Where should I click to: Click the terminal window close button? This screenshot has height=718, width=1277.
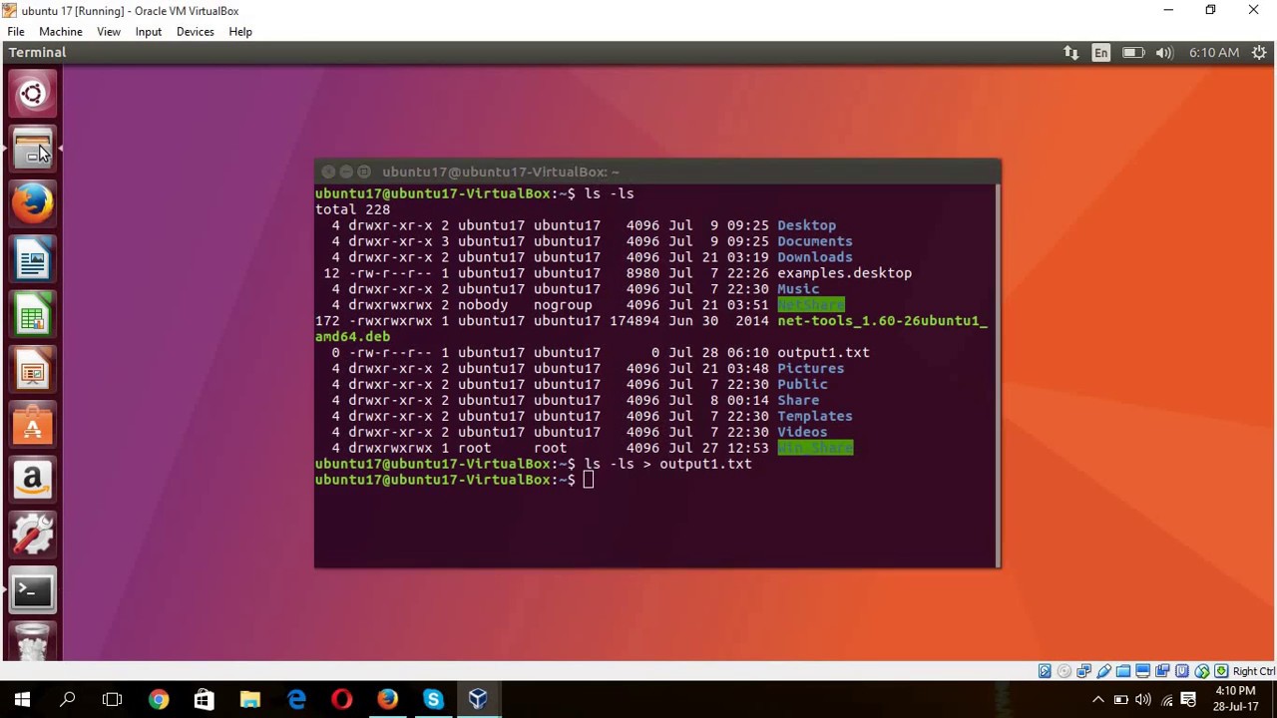pos(328,172)
